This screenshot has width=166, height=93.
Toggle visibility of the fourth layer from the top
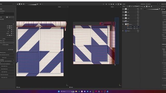pos(123,18)
